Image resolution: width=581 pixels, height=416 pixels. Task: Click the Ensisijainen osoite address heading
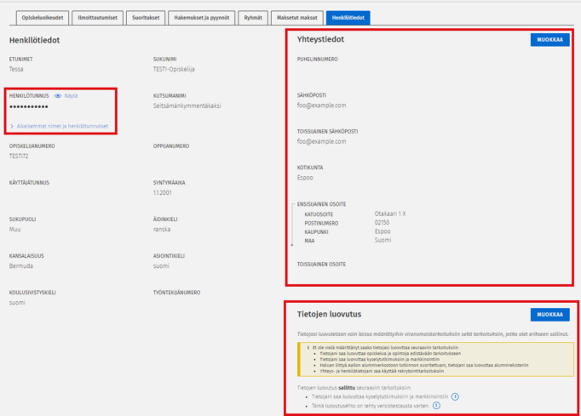tap(320, 203)
